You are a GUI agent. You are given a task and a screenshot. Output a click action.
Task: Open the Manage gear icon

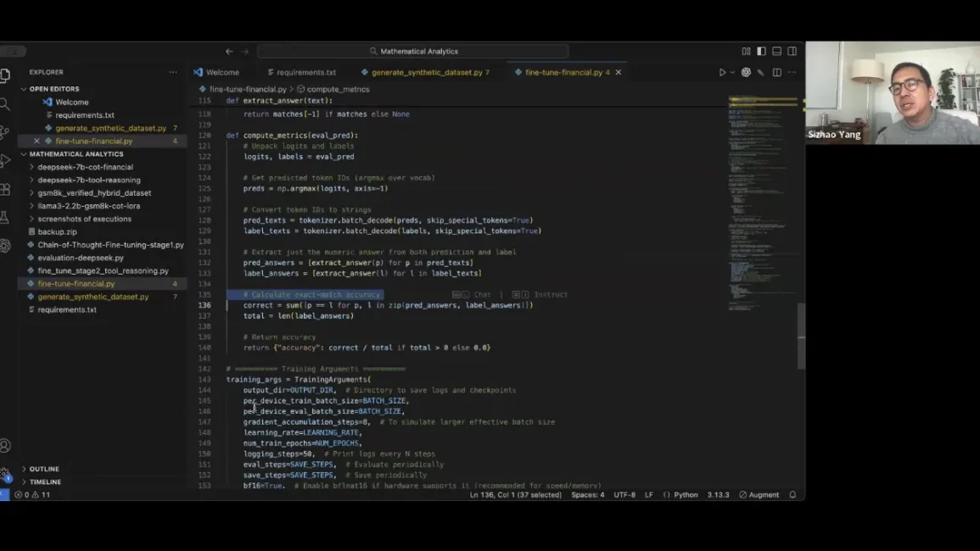5,474
